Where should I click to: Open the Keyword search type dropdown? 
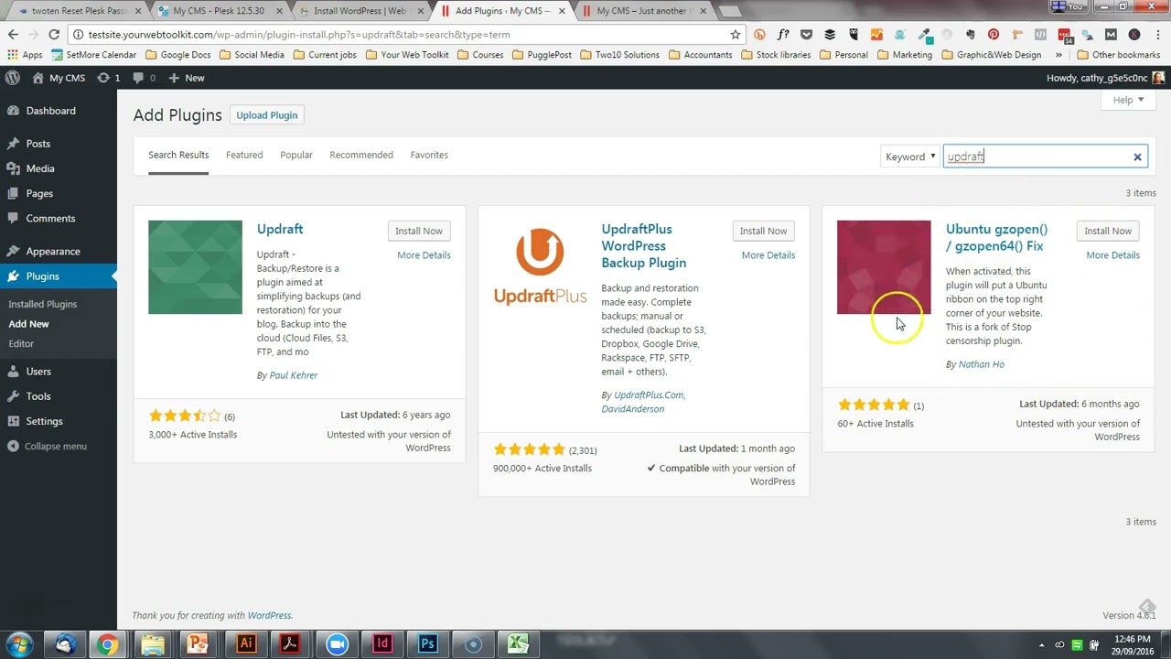[909, 157]
